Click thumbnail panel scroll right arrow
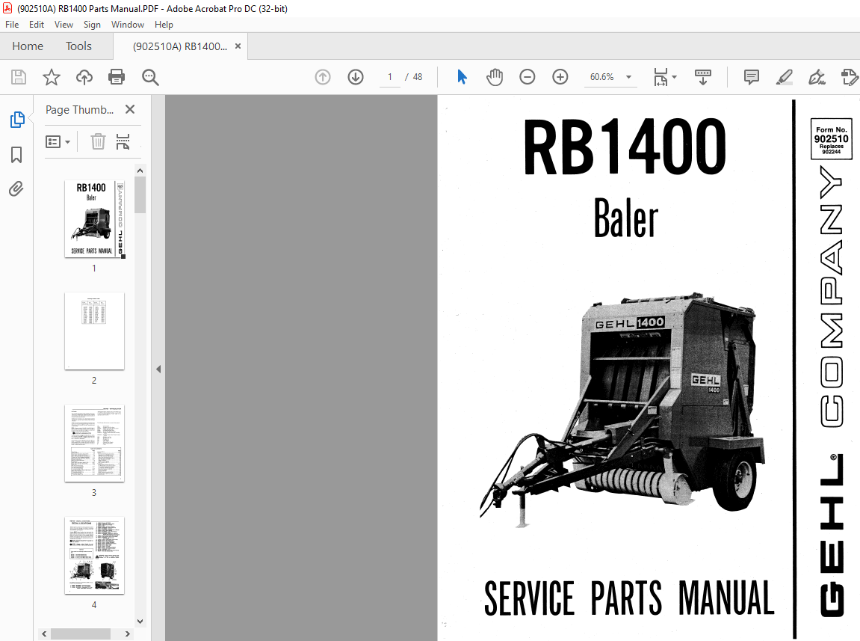This screenshot has height=641, width=860. point(127,634)
